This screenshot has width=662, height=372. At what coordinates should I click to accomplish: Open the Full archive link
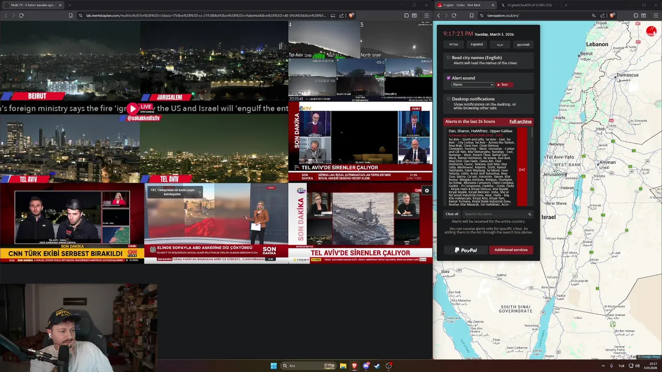point(520,121)
